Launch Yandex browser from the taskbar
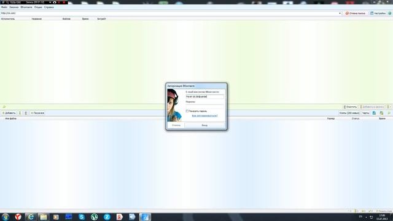This screenshot has height=221, width=393. 18,217
